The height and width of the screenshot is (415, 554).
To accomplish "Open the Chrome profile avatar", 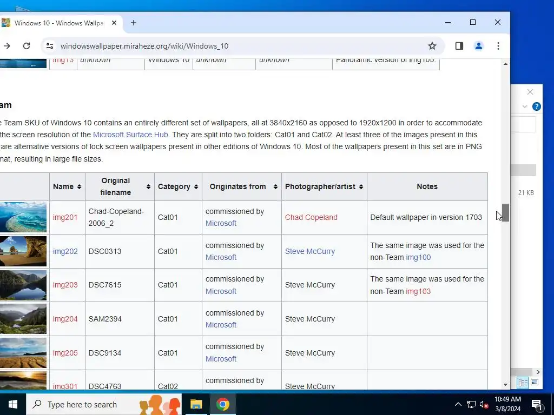I will [x=479, y=46].
